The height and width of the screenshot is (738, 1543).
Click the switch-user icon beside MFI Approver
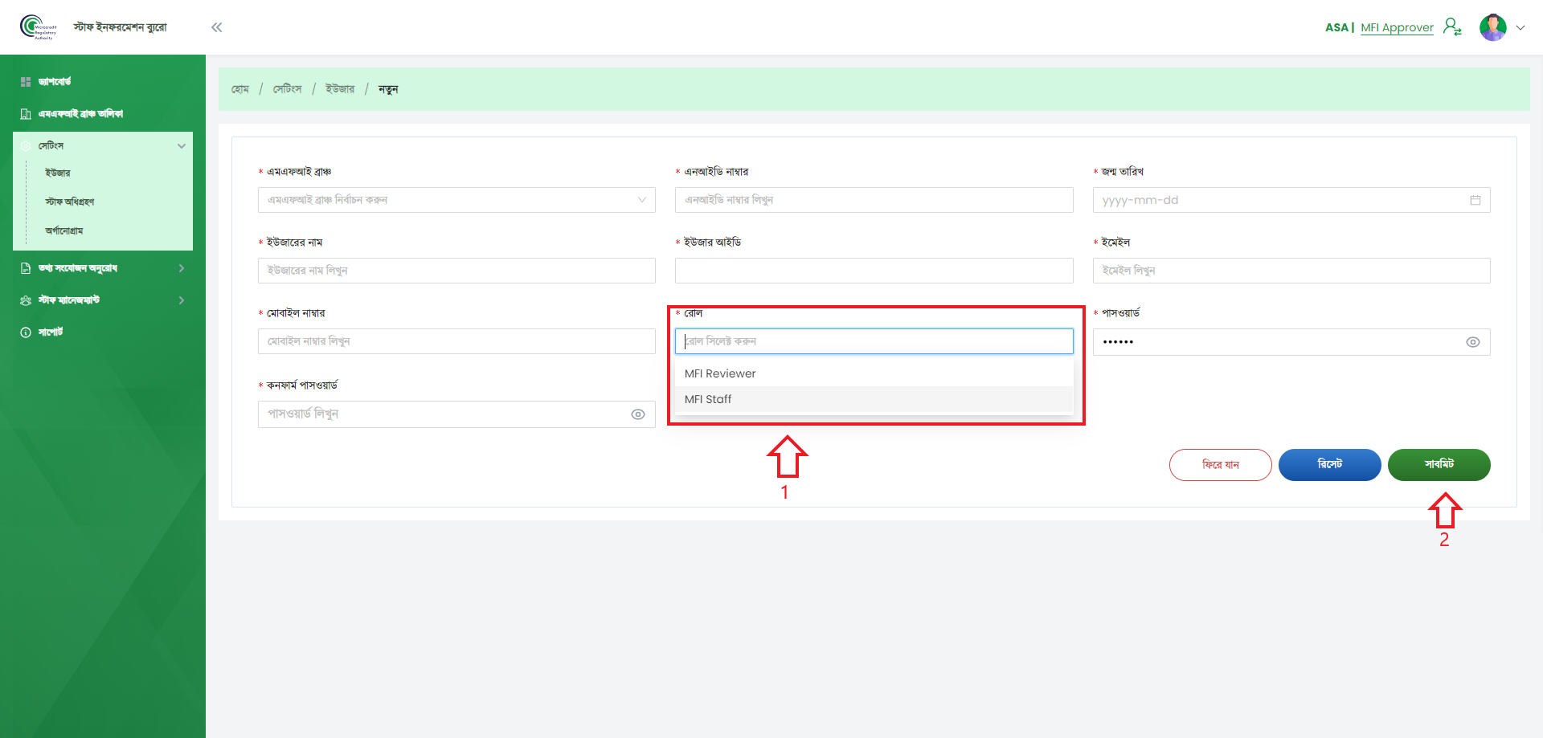pyautogui.click(x=1451, y=27)
